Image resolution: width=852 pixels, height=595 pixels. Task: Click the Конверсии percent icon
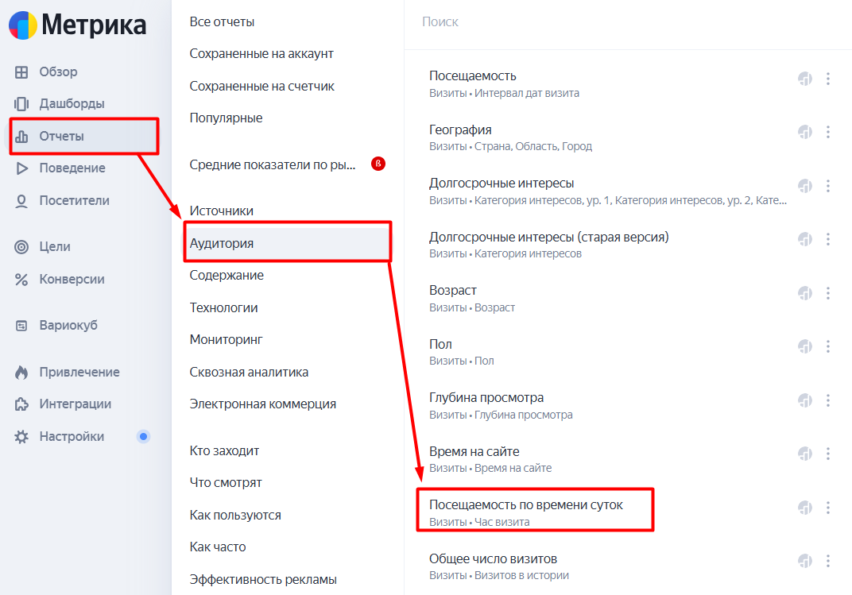tap(22, 280)
